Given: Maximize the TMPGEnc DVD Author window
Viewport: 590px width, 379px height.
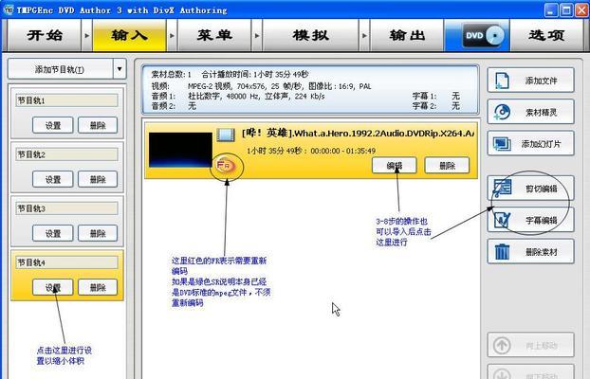Looking at the screenshot, I should click(x=566, y=10).
